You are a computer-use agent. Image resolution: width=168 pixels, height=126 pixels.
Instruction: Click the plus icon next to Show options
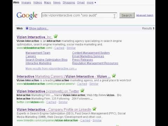tap(27, 28)
